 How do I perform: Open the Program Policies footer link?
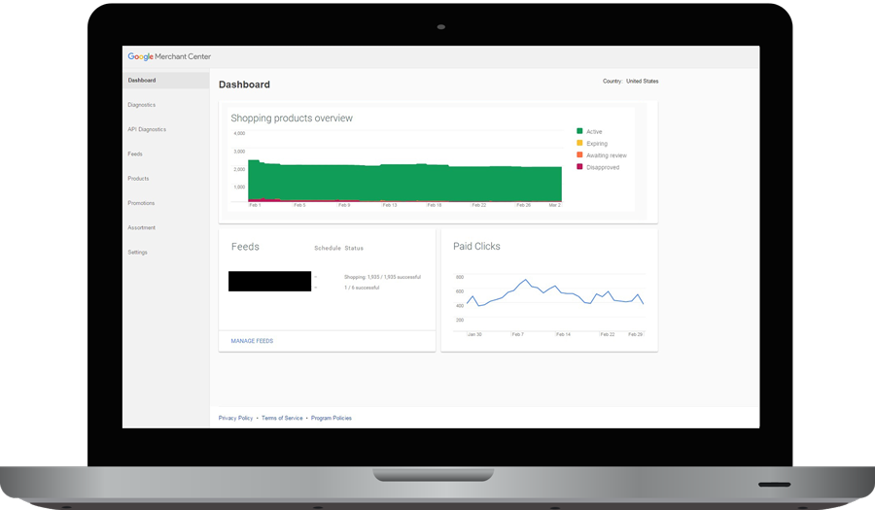coord(332,418)
